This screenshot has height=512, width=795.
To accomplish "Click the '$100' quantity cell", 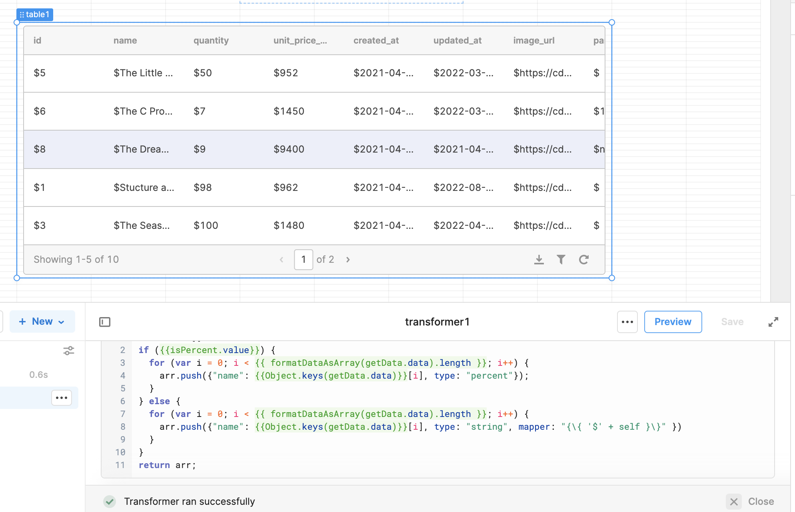I will (206, 226).
